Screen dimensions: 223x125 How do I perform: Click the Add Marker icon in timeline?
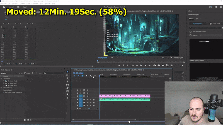pos(87,76)
